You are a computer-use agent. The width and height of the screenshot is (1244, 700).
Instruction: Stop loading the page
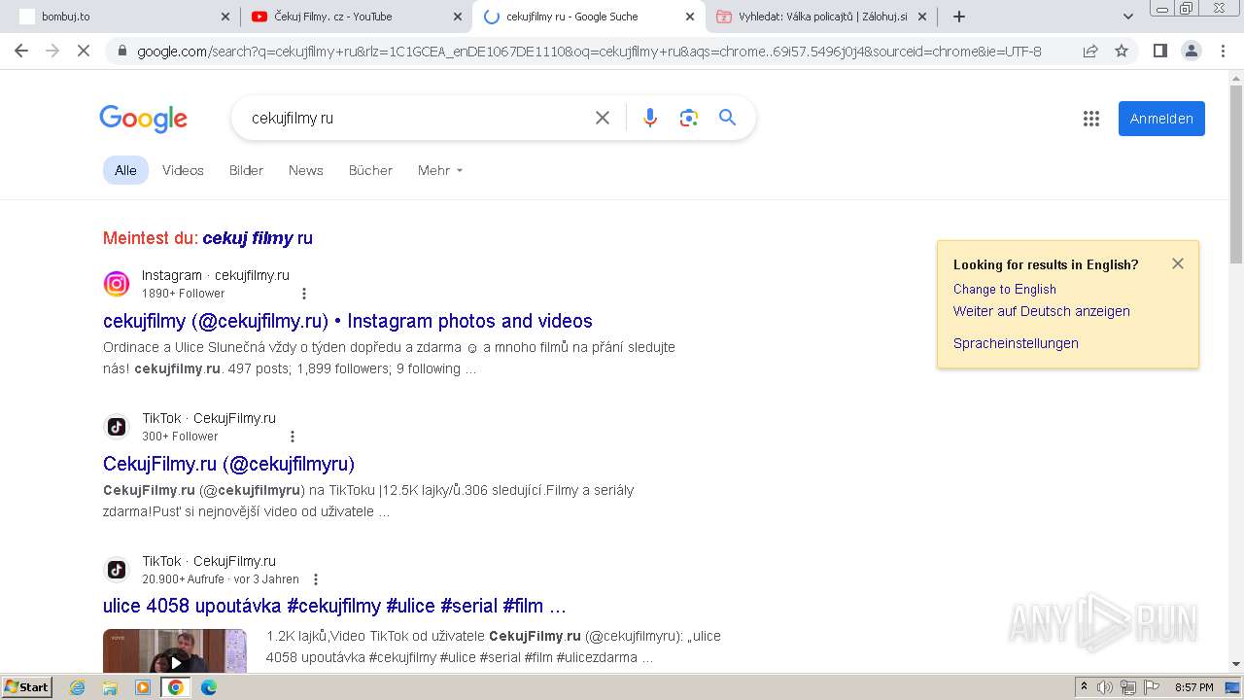pyautogui.click(x=84, y=51)
